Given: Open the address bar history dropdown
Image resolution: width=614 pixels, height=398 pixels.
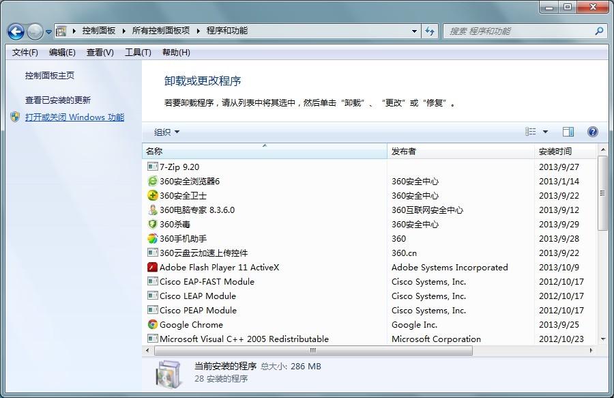Looking at the screenshot, I should (414, 31).
